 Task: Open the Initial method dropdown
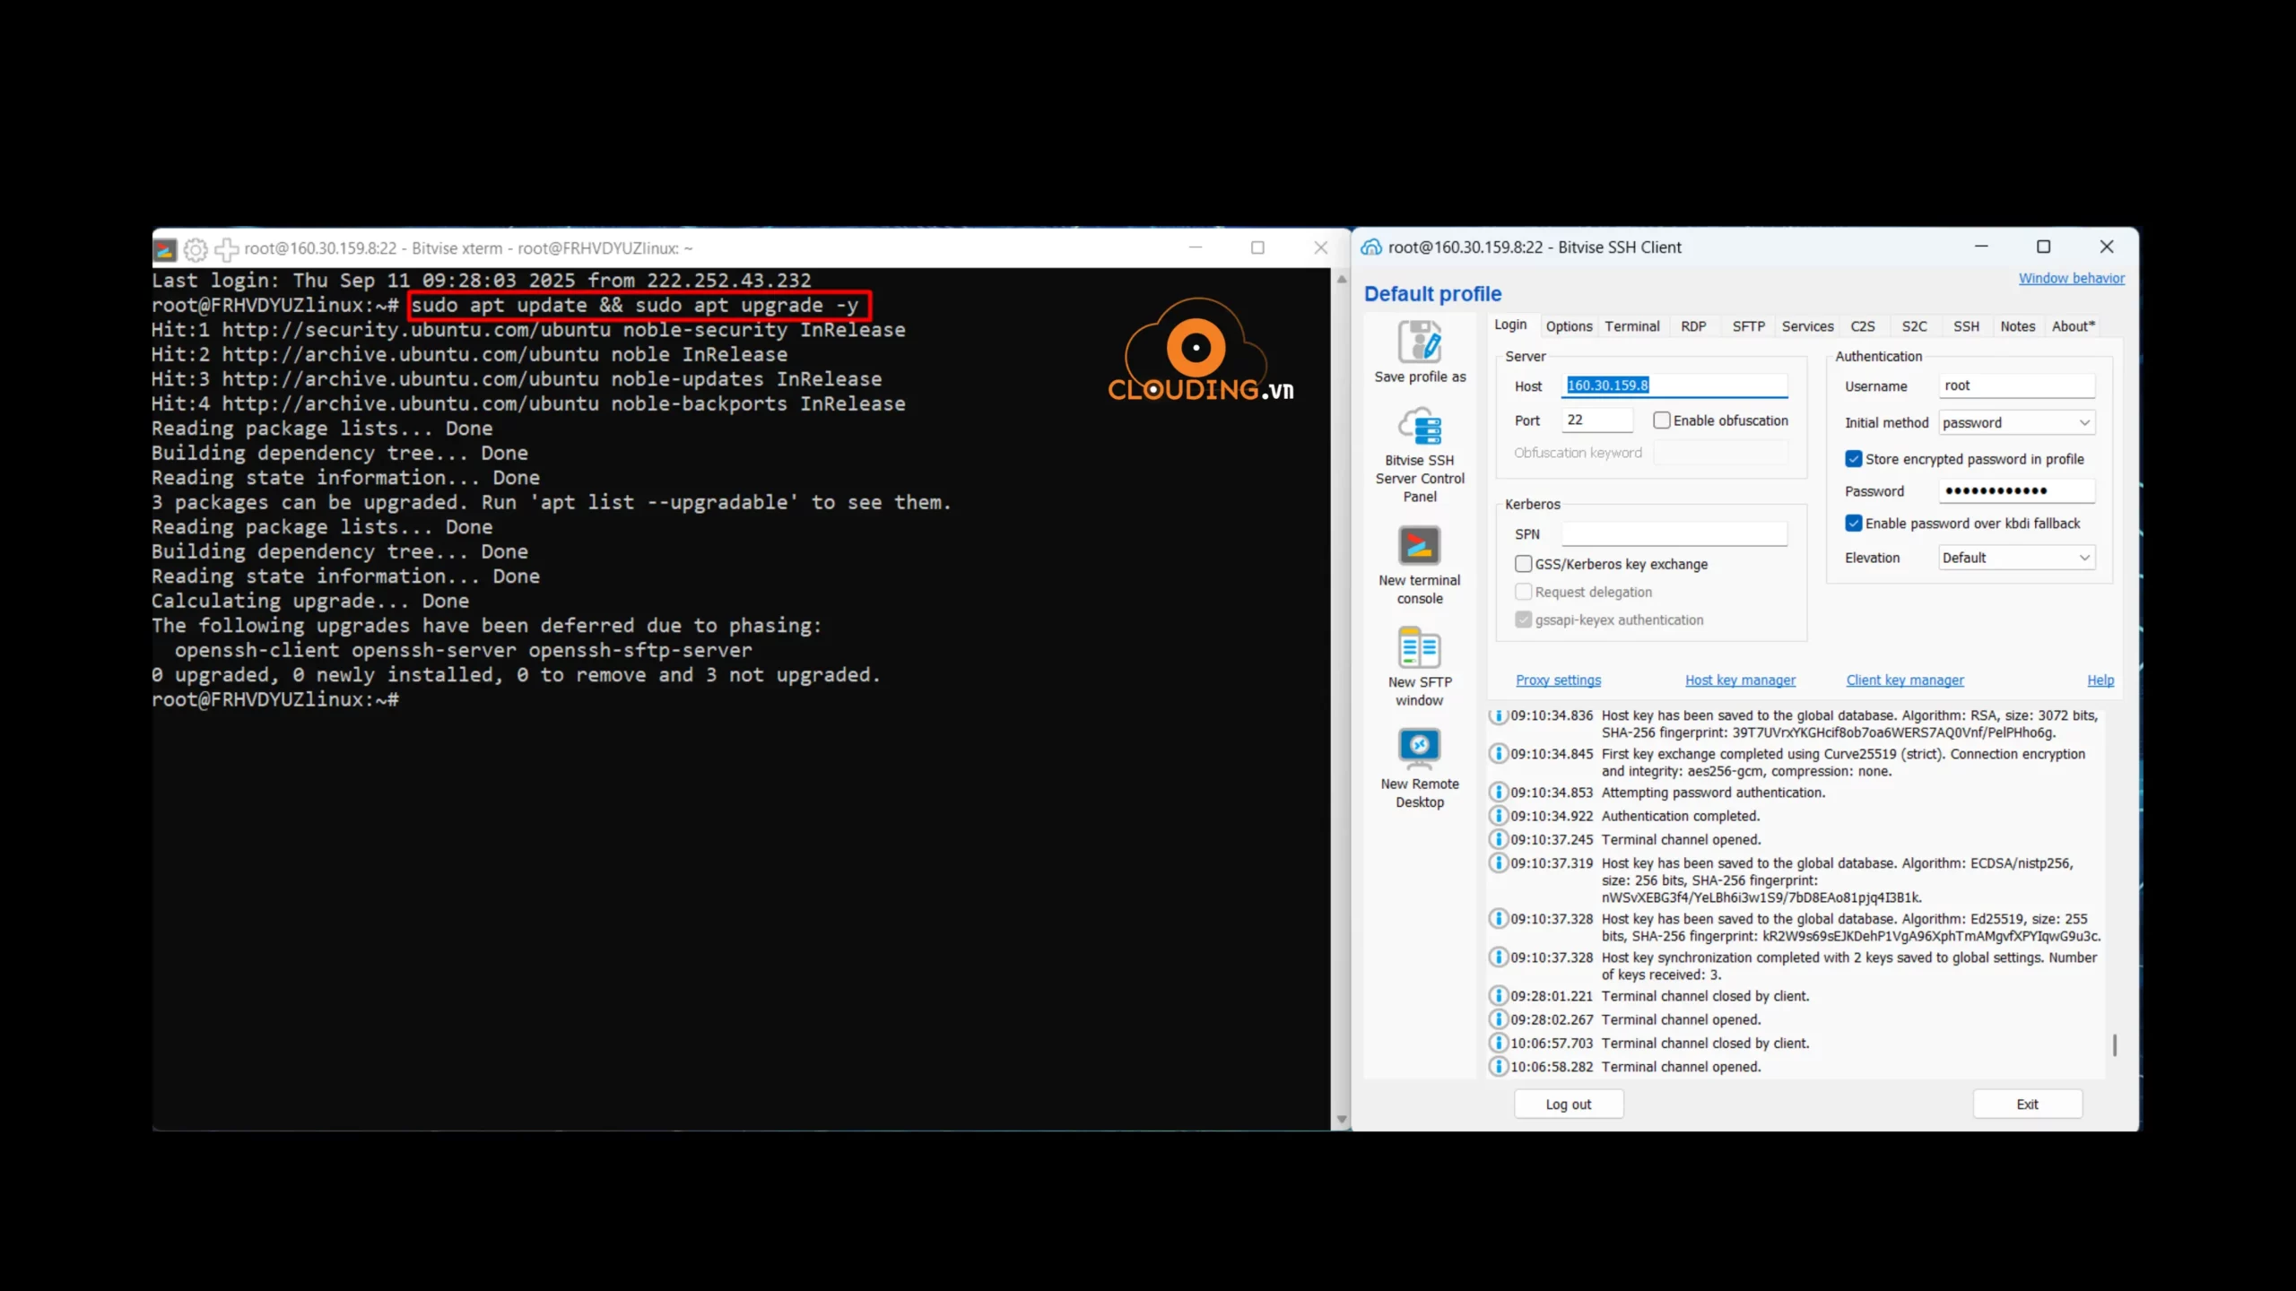coord(2016,422)
